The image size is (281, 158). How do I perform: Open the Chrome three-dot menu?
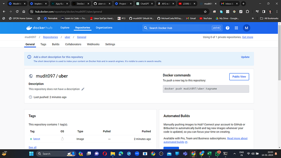277,12
